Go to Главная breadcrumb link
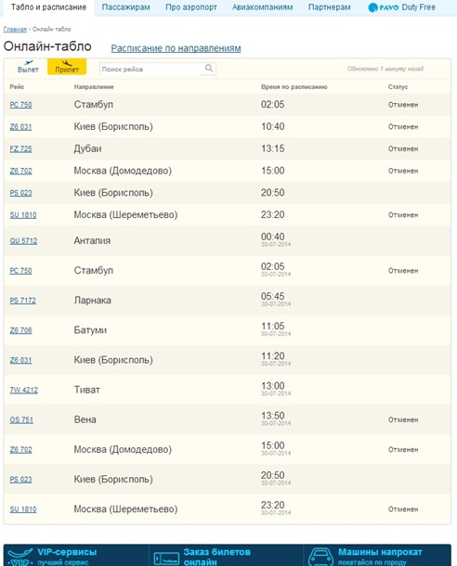Image resolution: width=457 pixels, height=566 pixels. 15,30
